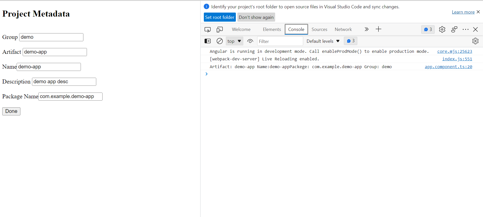Open app.component.ts:20 source link
This screenshot has height=217, width=483.
448,67
